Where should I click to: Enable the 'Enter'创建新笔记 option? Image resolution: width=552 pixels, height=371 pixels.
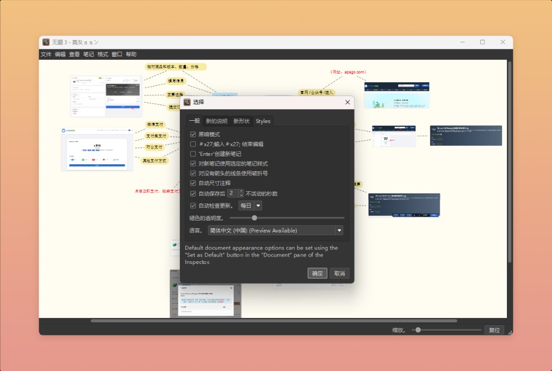click(x=193, y=154)
